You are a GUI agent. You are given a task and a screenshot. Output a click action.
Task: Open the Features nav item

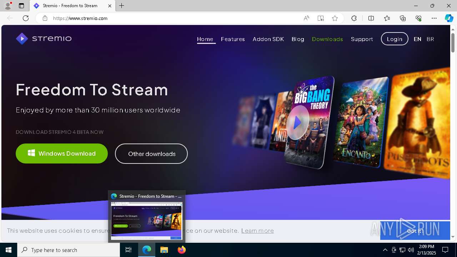pos(233,39)
